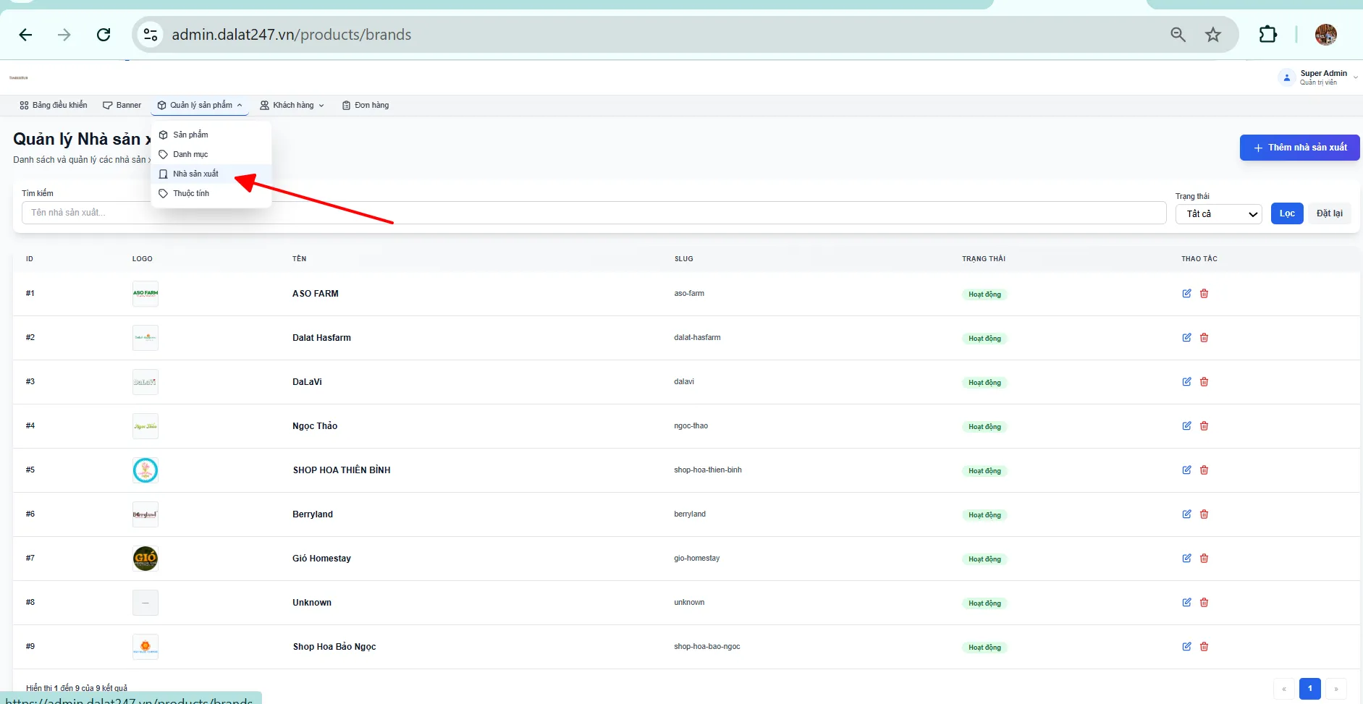The height and width of the screenshot is (704, 1363).
Task: Edit the ASO FARM brand row
Action: 1186,293
